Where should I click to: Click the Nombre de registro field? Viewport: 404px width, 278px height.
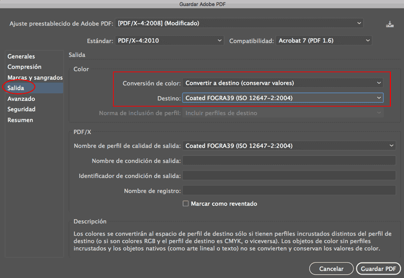point(289,191)
